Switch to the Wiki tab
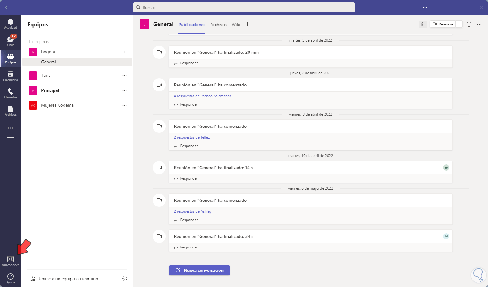488x287 pixels. click(236, 25)
